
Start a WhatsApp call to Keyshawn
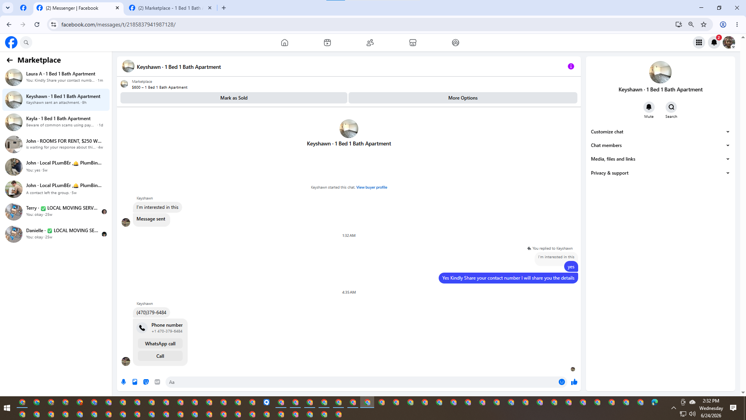coord(160,344)
